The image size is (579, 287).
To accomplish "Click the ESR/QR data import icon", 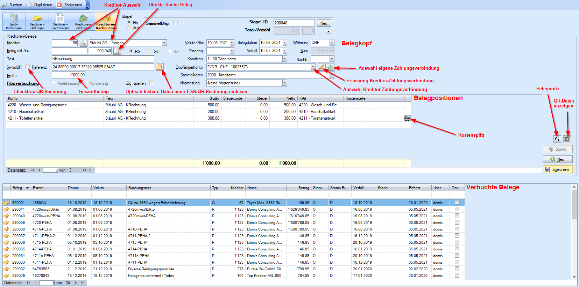I will pos(160,67).
